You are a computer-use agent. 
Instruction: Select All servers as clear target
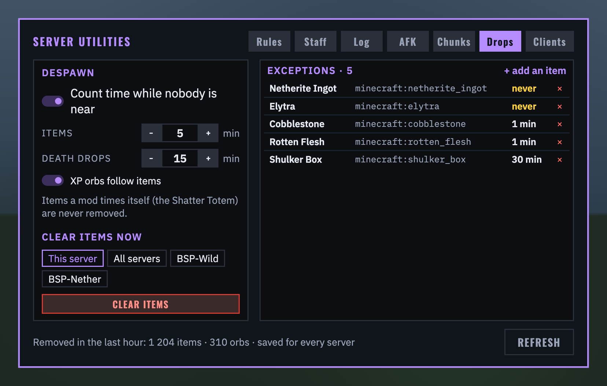coord(137,258)
